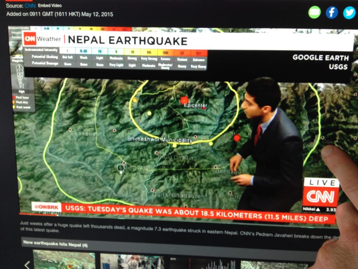
Task: Toggle the orange Past day legend dot
Action: [13, 102]
